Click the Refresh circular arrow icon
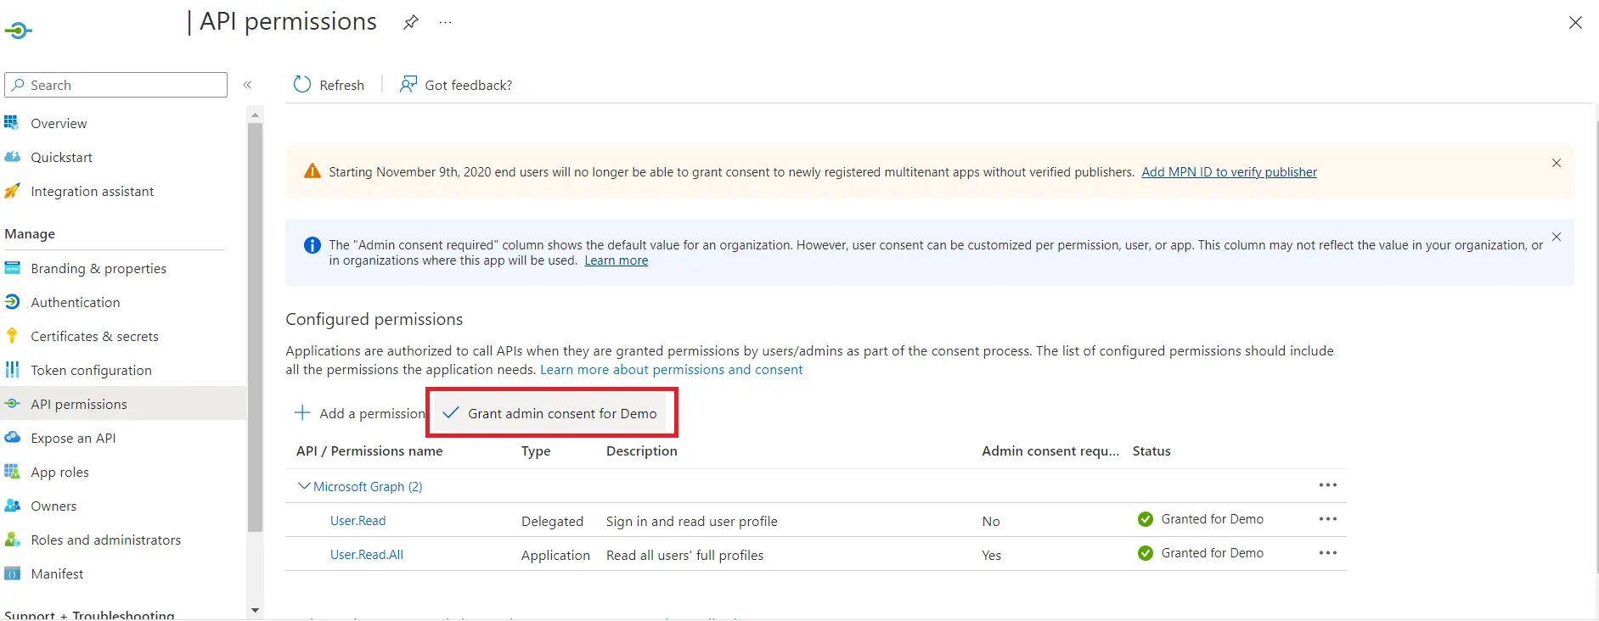Image resolution: width=1599 pixels, height=621 pixels. (x=302, y=84)
